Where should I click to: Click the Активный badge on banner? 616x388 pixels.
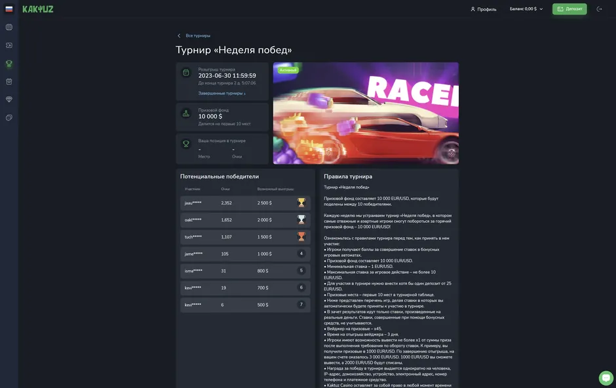tap(288, 70)
